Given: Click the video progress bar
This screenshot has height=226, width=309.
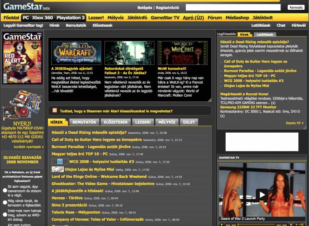Looking at the screenshot, I should 256,224.
